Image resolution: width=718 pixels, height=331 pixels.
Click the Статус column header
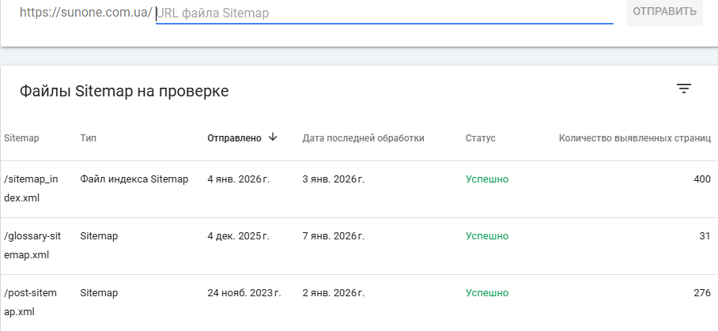tap(480, 138)
